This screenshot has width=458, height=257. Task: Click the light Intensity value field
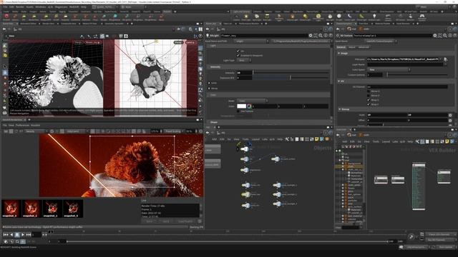pos(245,73)
